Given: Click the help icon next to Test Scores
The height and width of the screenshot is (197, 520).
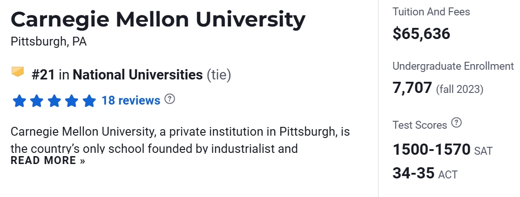Looking at the screenshot, I should [457, 123].
